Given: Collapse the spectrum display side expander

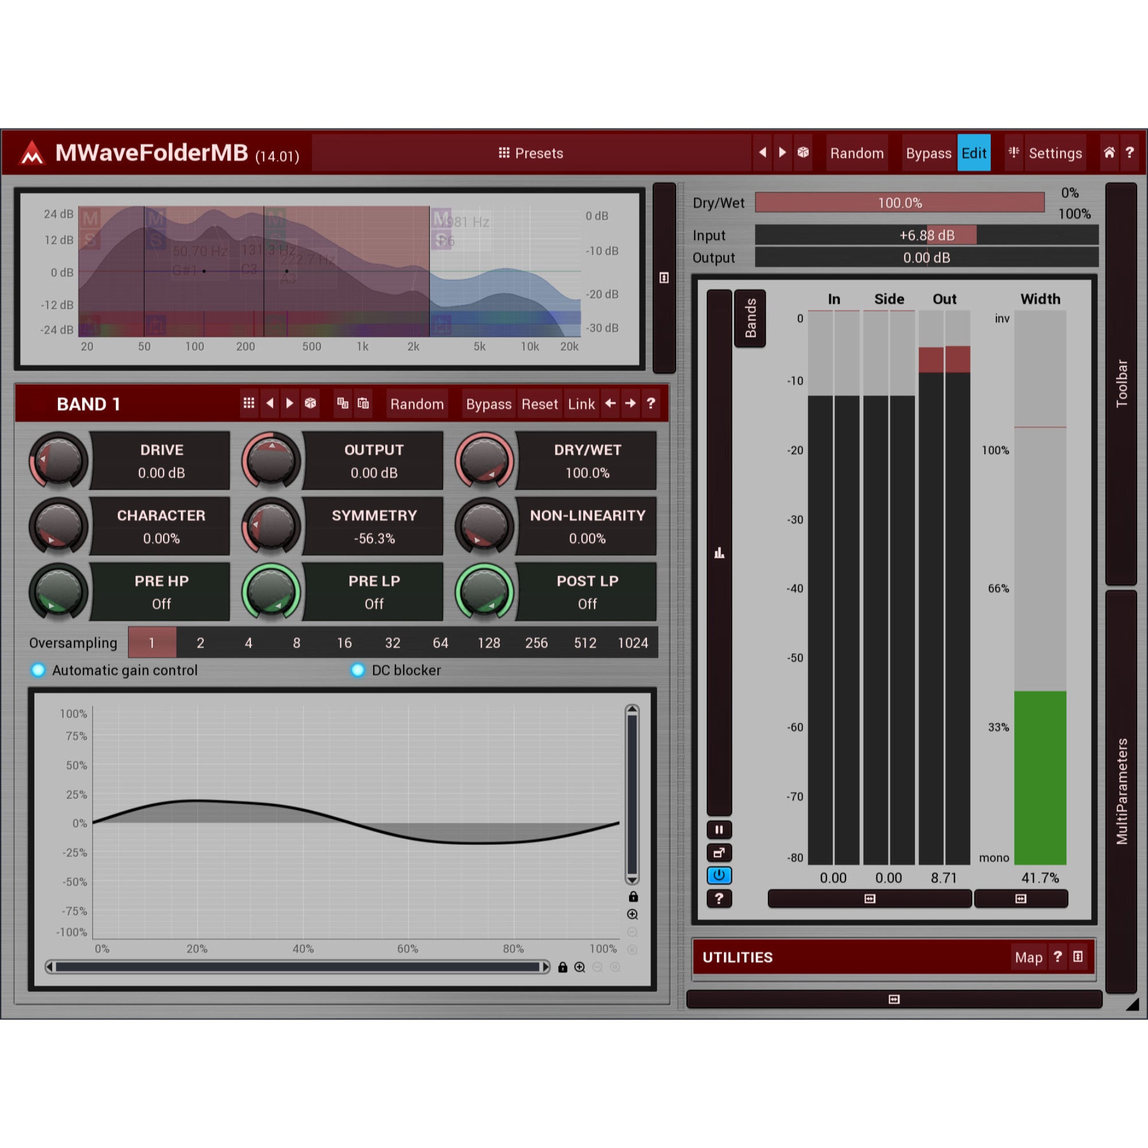Looking at the screenshot, I should tap(664, 277).
